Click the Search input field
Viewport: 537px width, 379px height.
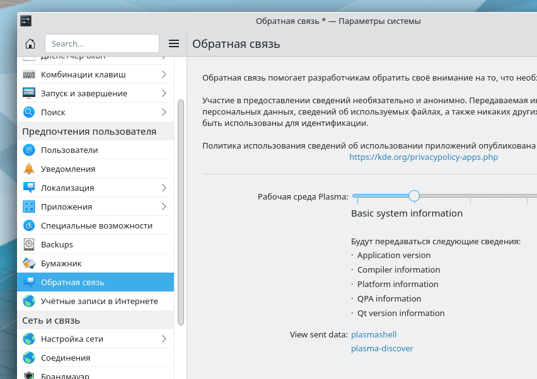(102, 43)
